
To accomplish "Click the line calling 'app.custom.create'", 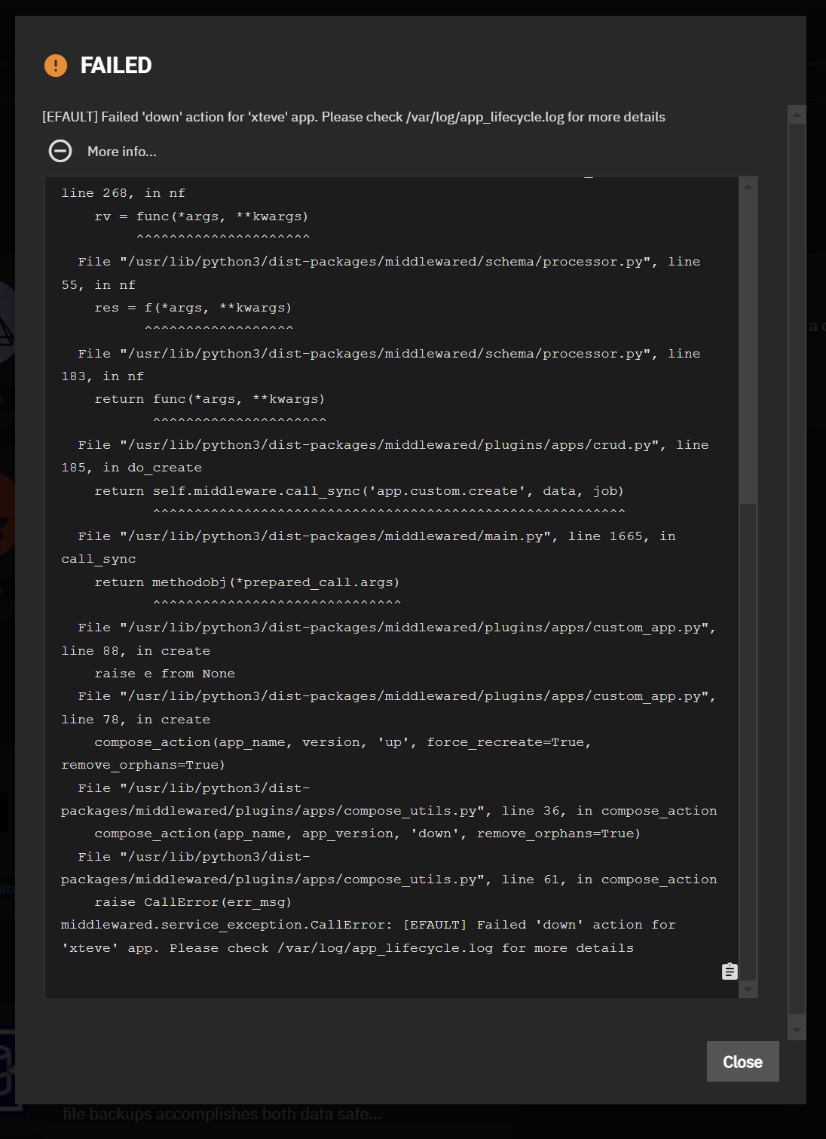I will [x=359, y=491].
